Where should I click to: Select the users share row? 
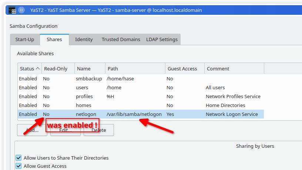[82, 87]
